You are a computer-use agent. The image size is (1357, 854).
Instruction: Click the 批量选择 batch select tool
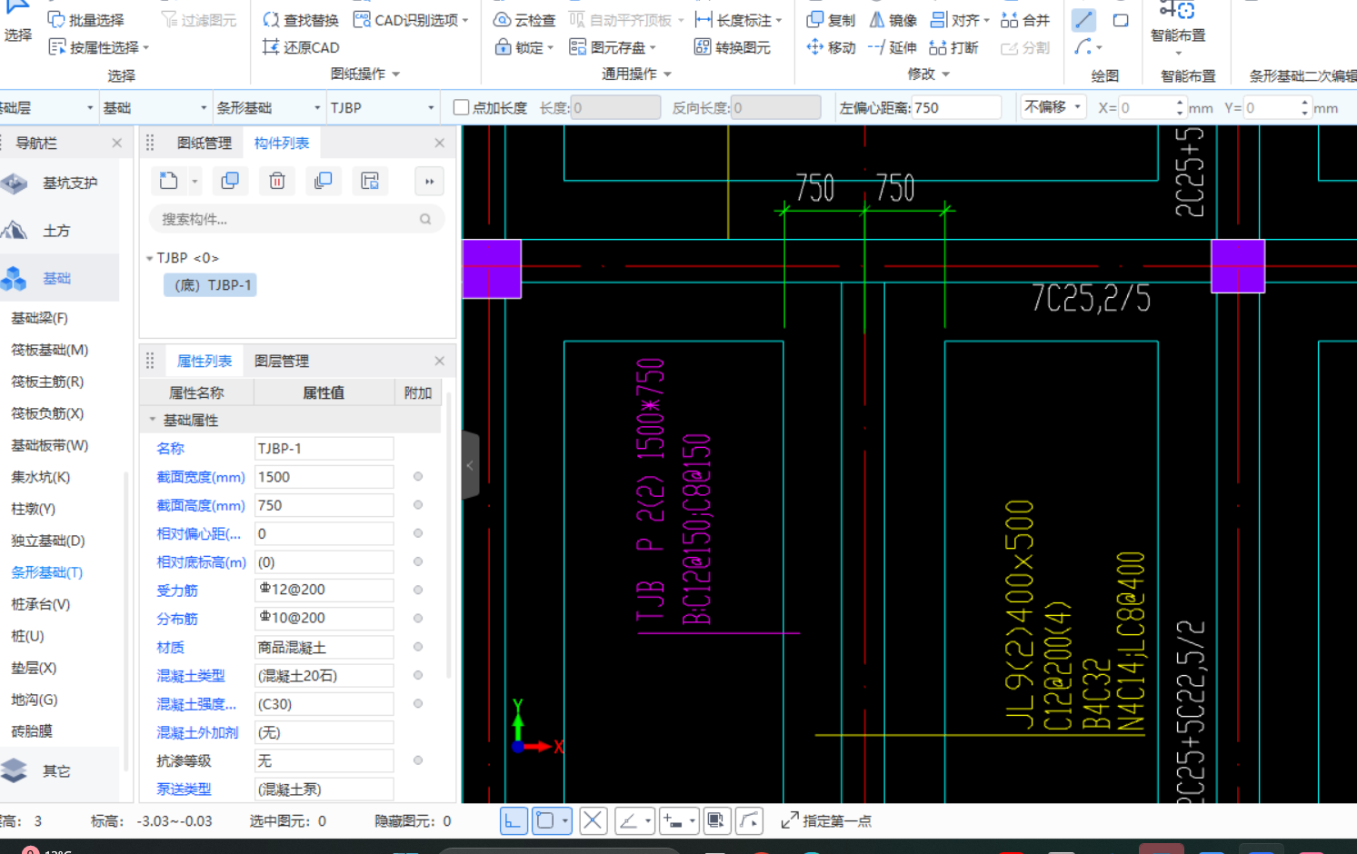(85, 20)
